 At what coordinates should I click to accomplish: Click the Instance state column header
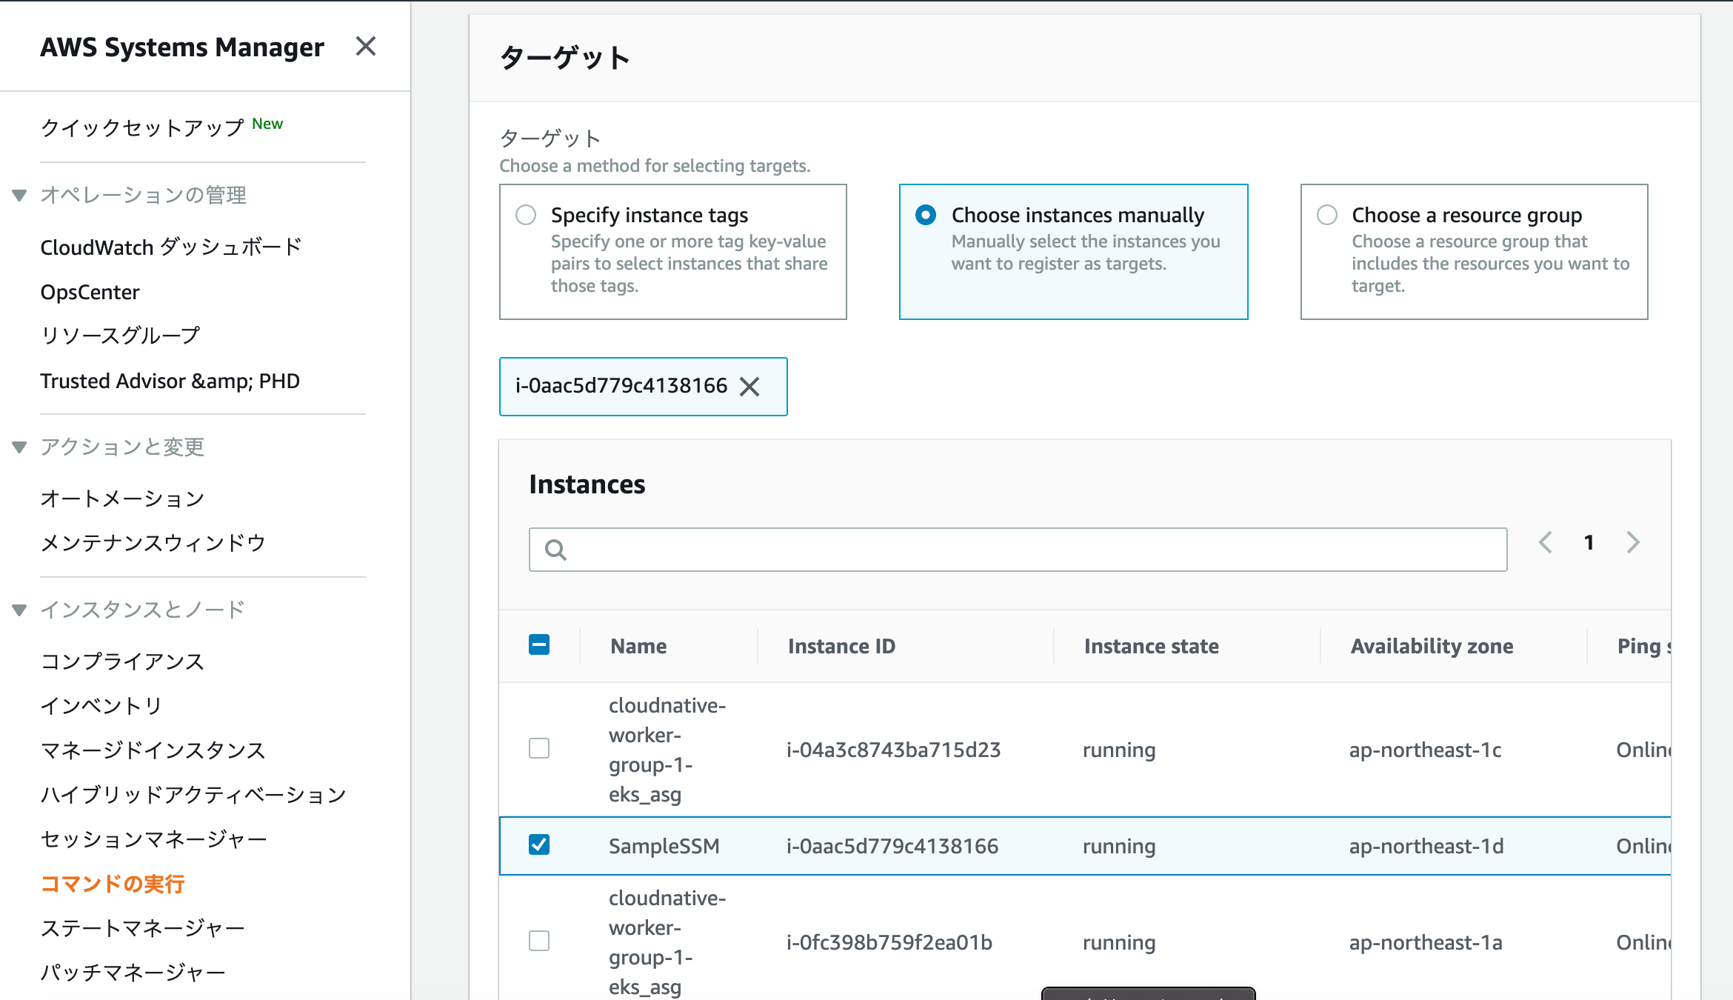1151,646
